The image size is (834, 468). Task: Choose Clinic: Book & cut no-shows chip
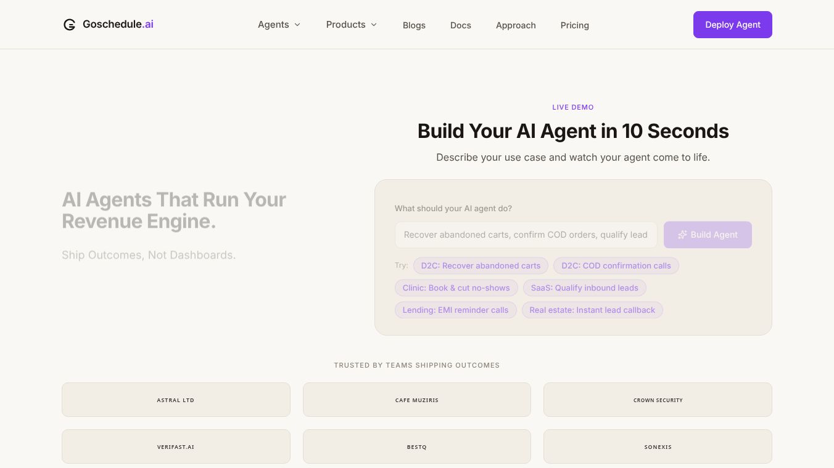pyautogui.click(x=456, y=288)
